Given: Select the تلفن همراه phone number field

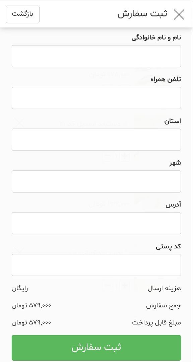Looking at the screenshot, I should click(x=96, y=98).
